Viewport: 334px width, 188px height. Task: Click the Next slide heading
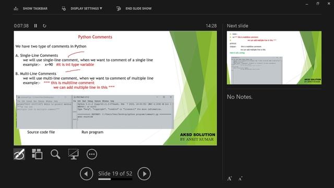pyautogui.click(x=237, y=26)
